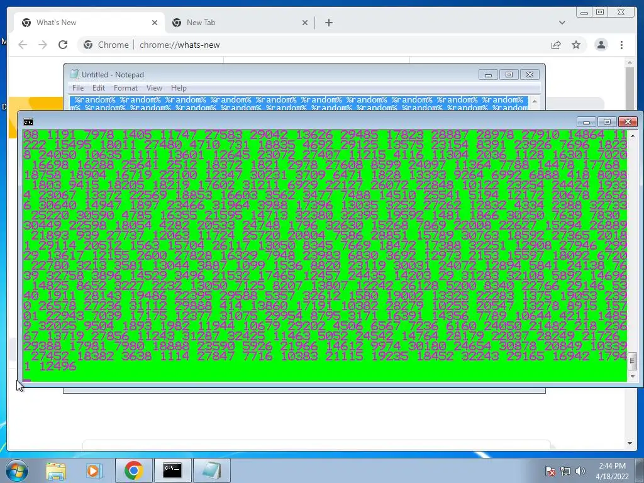Switch to the What's New tab

click(89, 23)
